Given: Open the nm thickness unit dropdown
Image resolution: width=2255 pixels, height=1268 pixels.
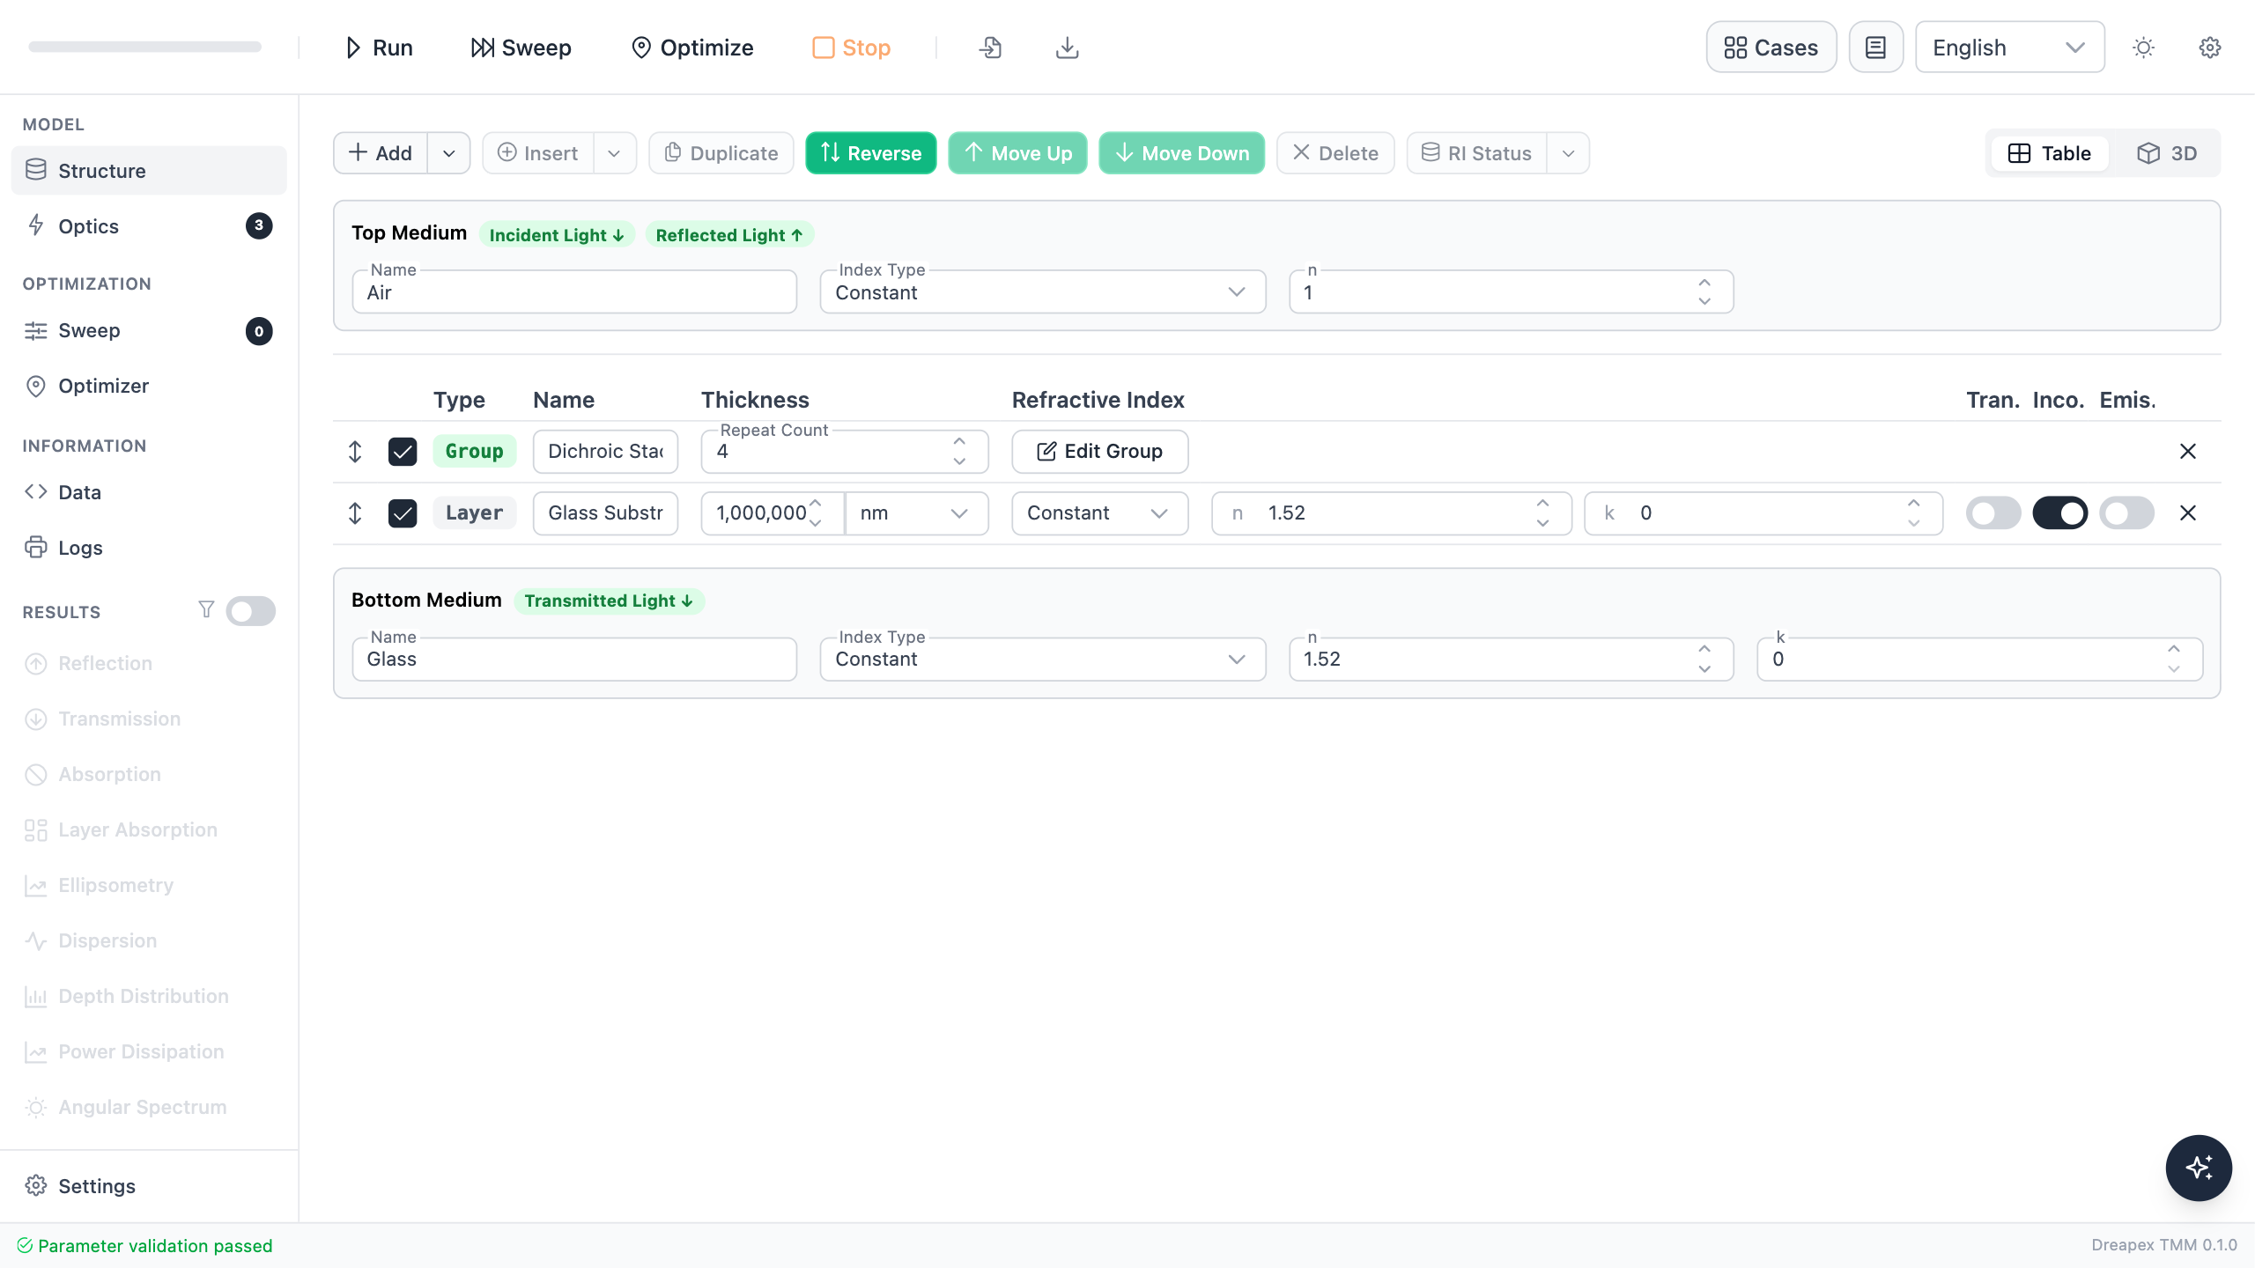Looking at the screenshot, I should pos(916,513).
